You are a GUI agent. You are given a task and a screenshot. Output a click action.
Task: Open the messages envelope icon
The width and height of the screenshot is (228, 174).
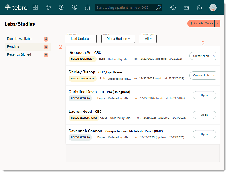click(186, 8)
